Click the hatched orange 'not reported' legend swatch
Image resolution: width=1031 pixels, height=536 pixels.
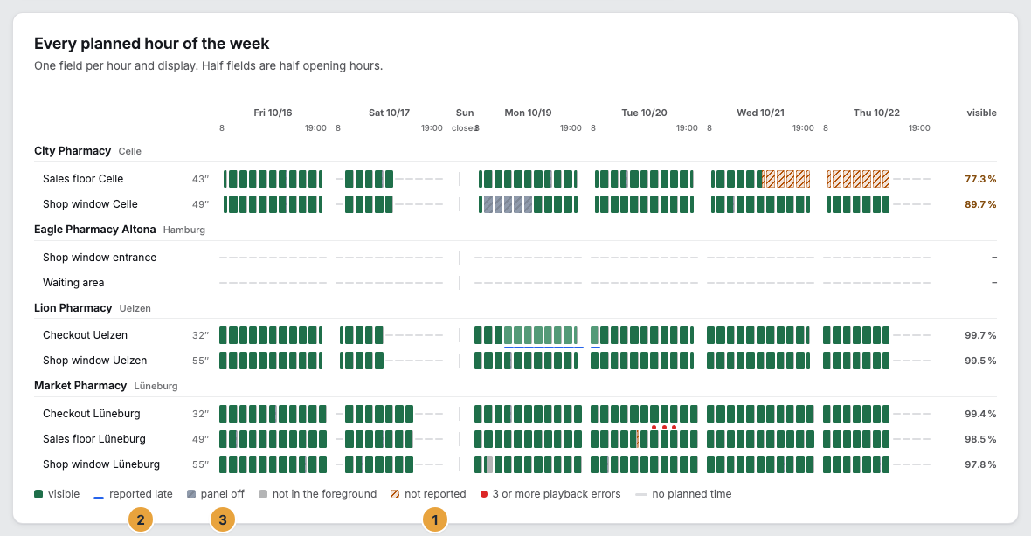[395, 494]
